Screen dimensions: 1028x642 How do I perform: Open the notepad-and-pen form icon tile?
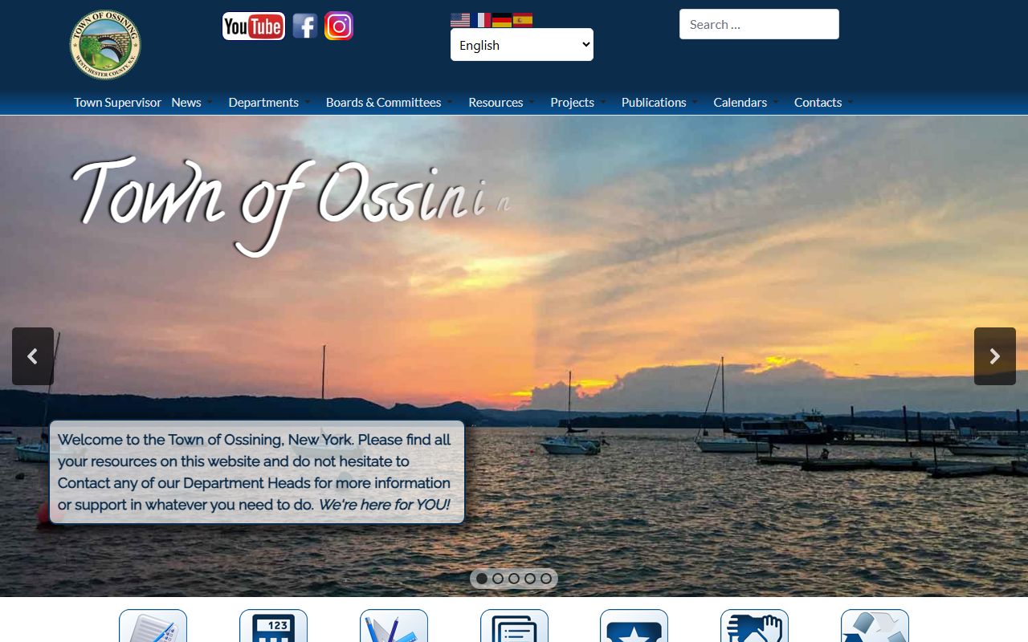(153, 626)
